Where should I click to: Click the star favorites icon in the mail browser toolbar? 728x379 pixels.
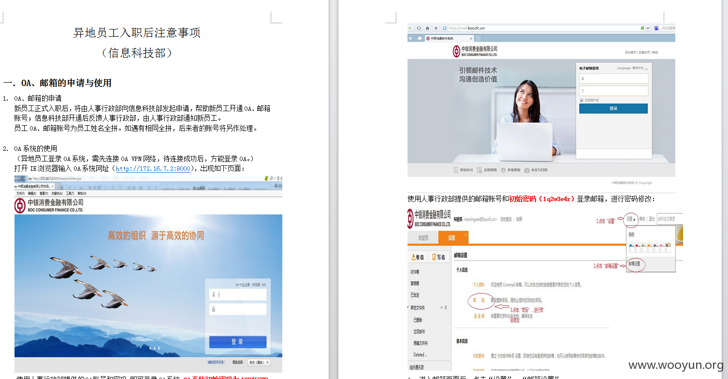(436, 29)
